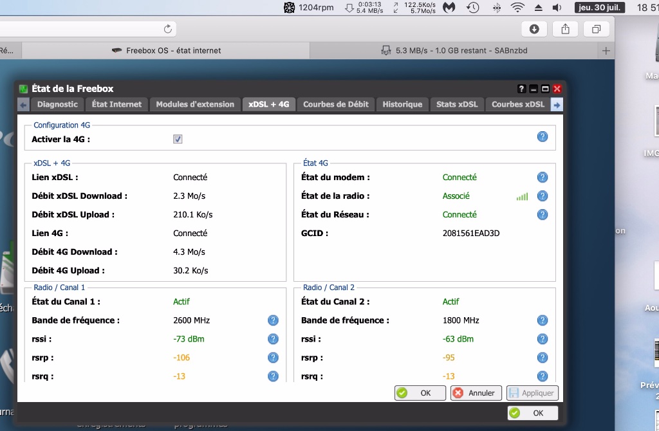Click the Annuler button
Viewport: 659px width, 431px height.
click(476, 393)
